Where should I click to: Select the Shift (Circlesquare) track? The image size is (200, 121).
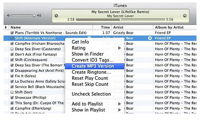coord(31,60)
